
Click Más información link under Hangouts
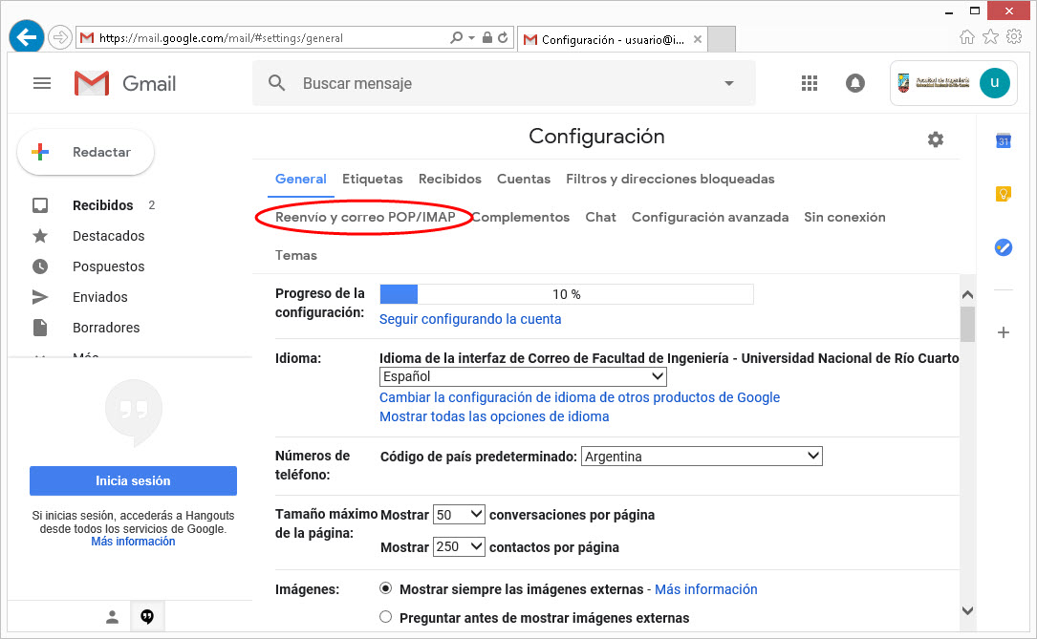pos(133,542)
